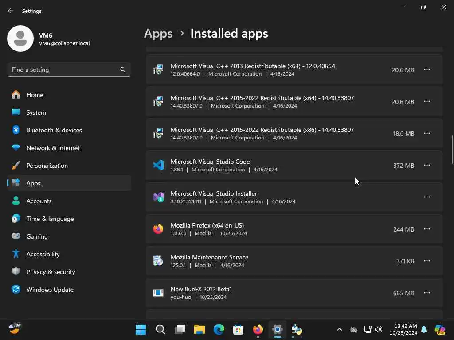
Task: Open Windows Update settings page
Action: tap(50, 290)
